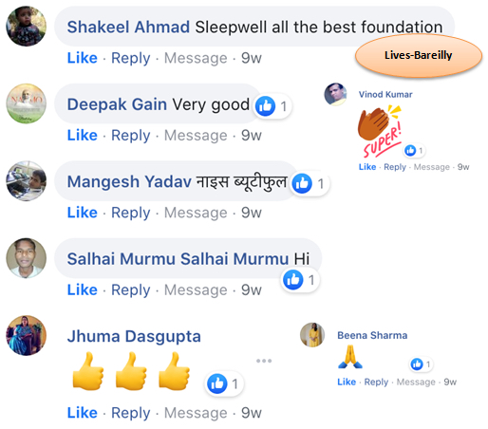Message Mangesh Yadav from his comment
Viewport: 488px width, 429px height.
coord(196,213)
